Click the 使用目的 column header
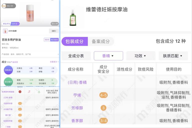The height and width of the screenshot is (128, 192). pos(174,69)
